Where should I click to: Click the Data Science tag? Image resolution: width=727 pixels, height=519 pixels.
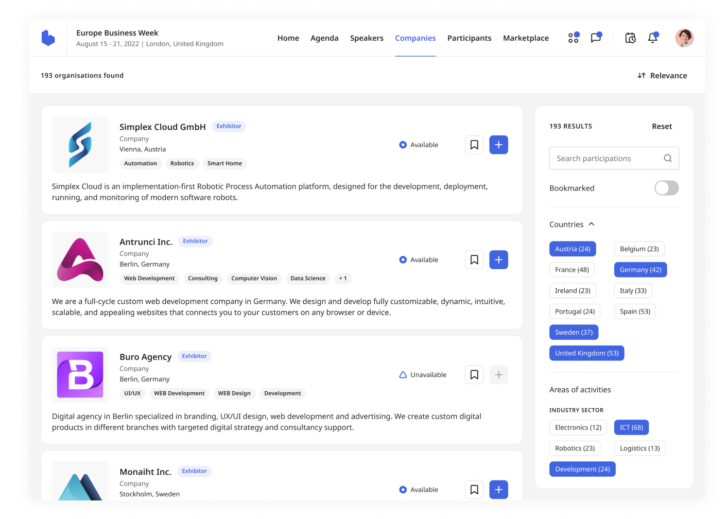coord(308,279)
